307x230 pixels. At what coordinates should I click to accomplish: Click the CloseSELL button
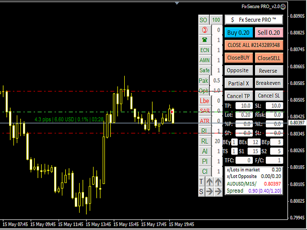pos(269,58)
